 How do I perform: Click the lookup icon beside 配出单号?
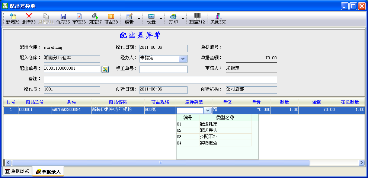point(105,69)
